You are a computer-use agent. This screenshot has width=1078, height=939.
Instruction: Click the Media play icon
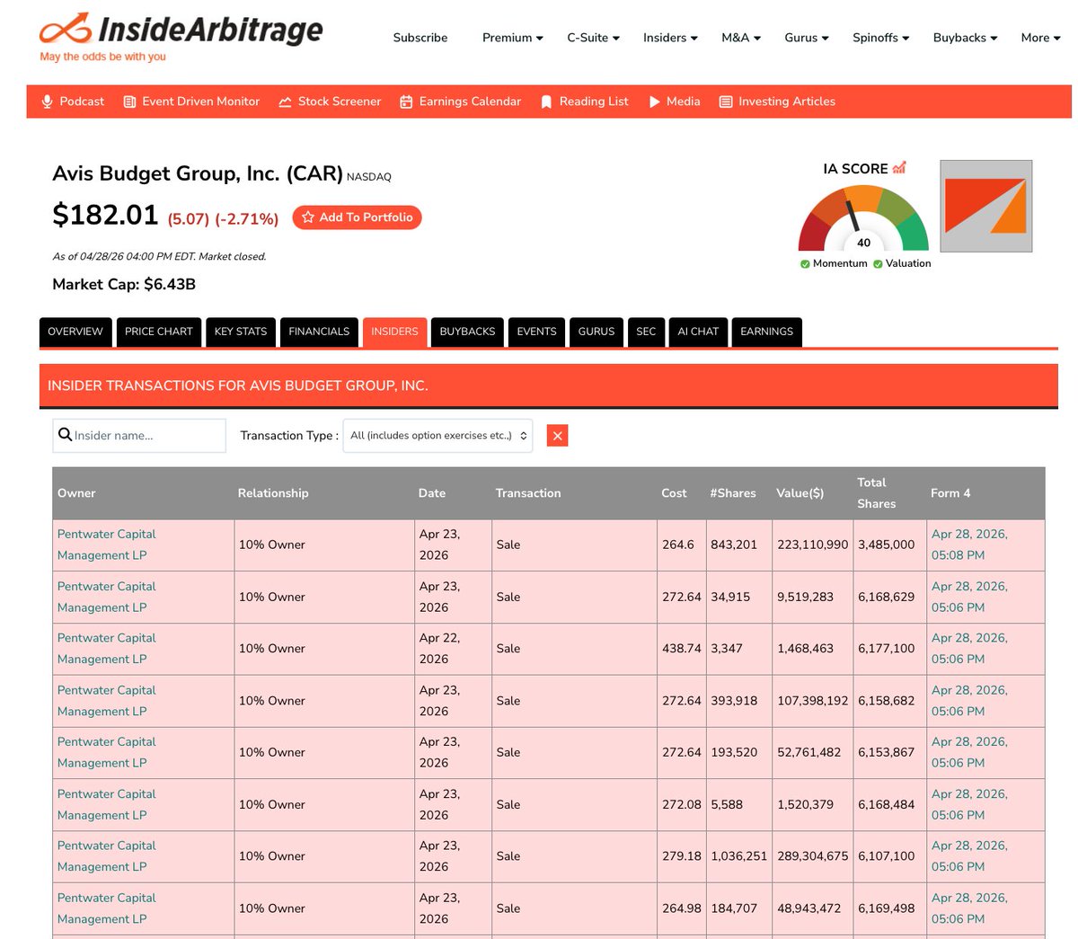pyautogui.click(x=654, y=102)
